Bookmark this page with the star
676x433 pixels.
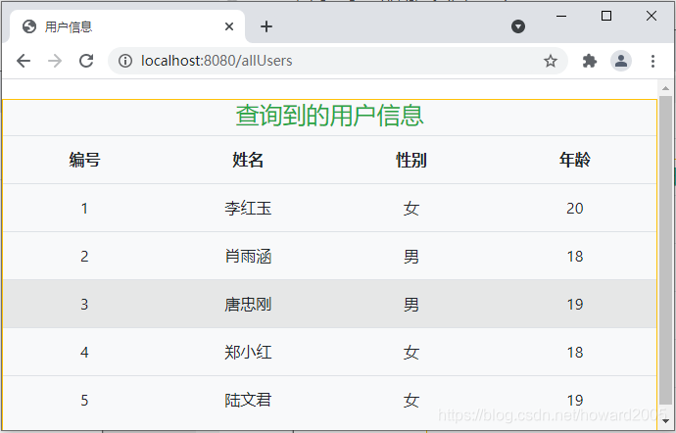[x=551, y=61]
